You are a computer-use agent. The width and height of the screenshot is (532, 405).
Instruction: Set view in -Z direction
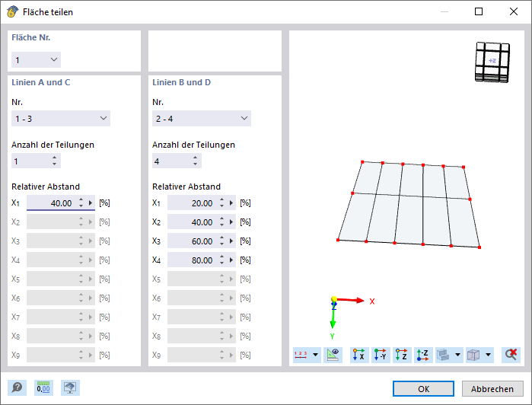click(423, 355)
